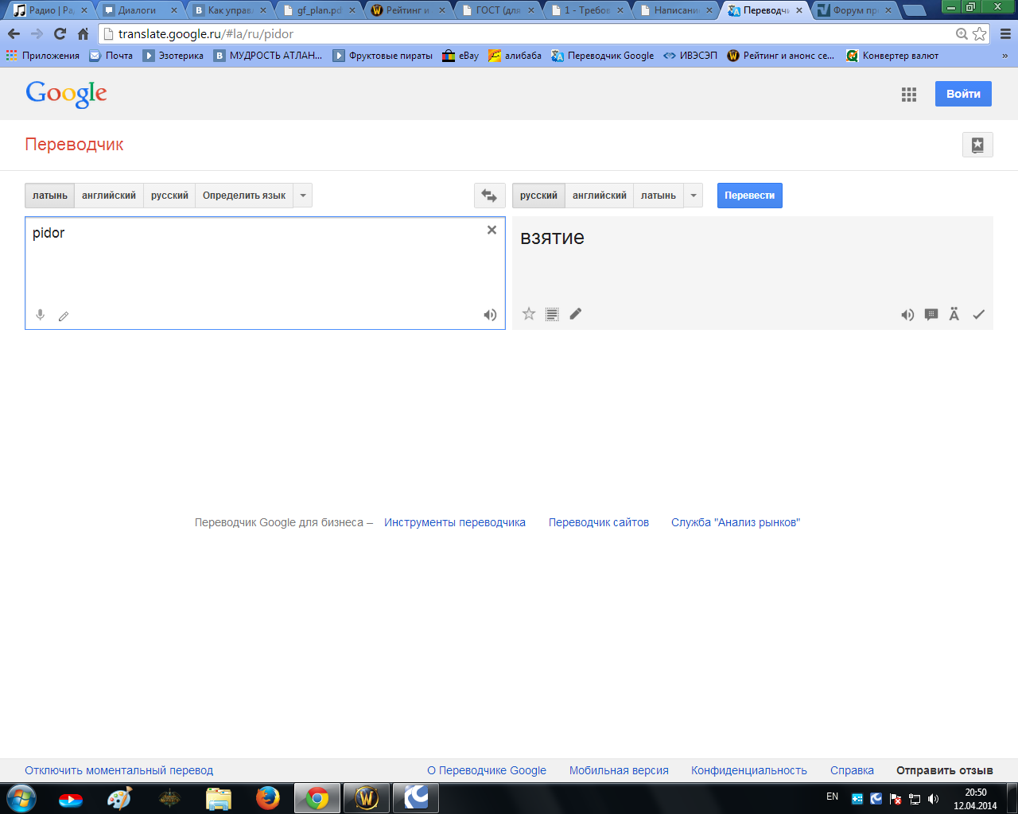Click the Перевести button
This screenshot has height=814, width=1018.
pyautogui.click(x=749, y=196)
